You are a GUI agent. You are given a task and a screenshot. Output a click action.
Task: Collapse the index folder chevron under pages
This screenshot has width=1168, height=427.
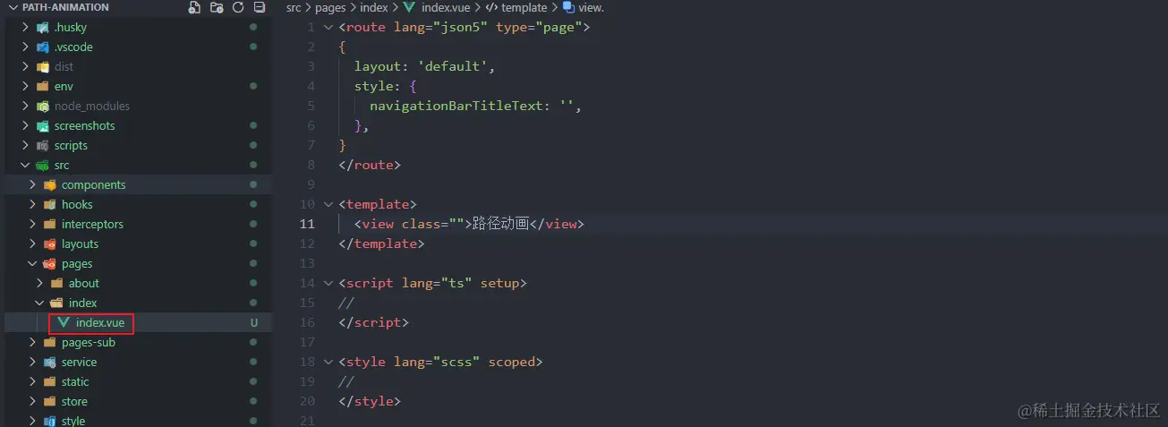(39, 303)
